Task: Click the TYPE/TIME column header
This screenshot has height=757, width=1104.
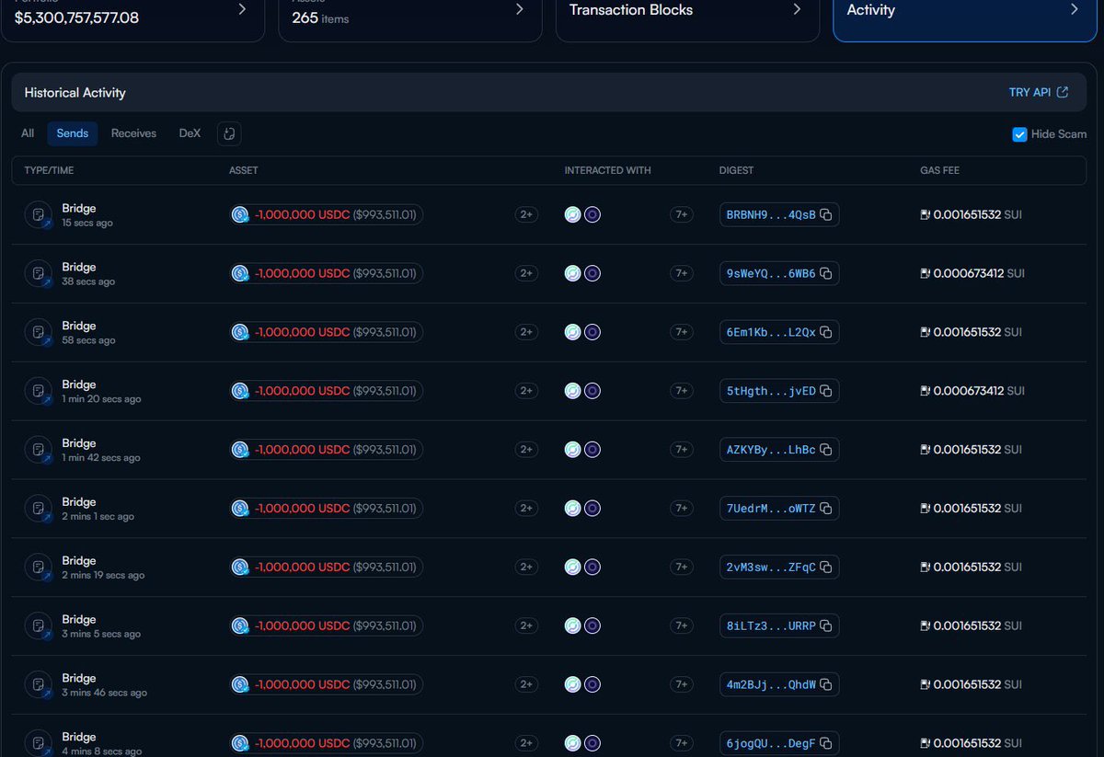Action: tap(50, 171)
